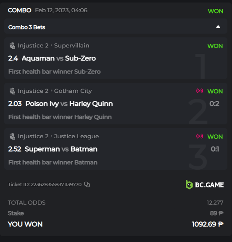This screenshot has height=242, width=232.
Task: Open the Superman vs Batman match
Action: [61, 149]
